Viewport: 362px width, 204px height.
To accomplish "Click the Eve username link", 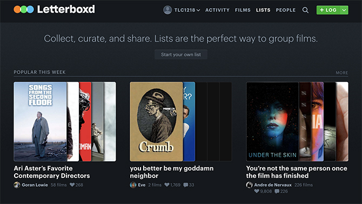I will pyautogui.click(x=142, y=185).
